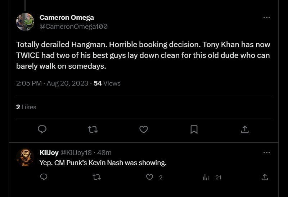
Task: Reply to Cameron Omega's tweet
Action: click(42, 129)
